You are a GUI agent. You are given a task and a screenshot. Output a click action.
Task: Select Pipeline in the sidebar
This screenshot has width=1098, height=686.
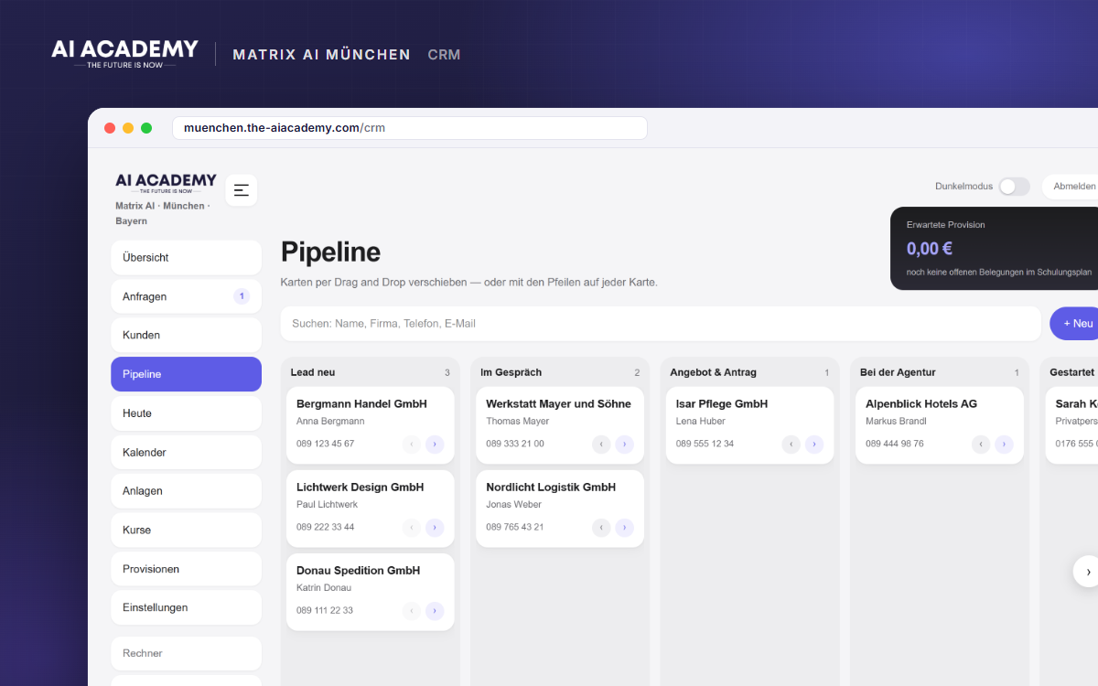click(x=186, y=374)
